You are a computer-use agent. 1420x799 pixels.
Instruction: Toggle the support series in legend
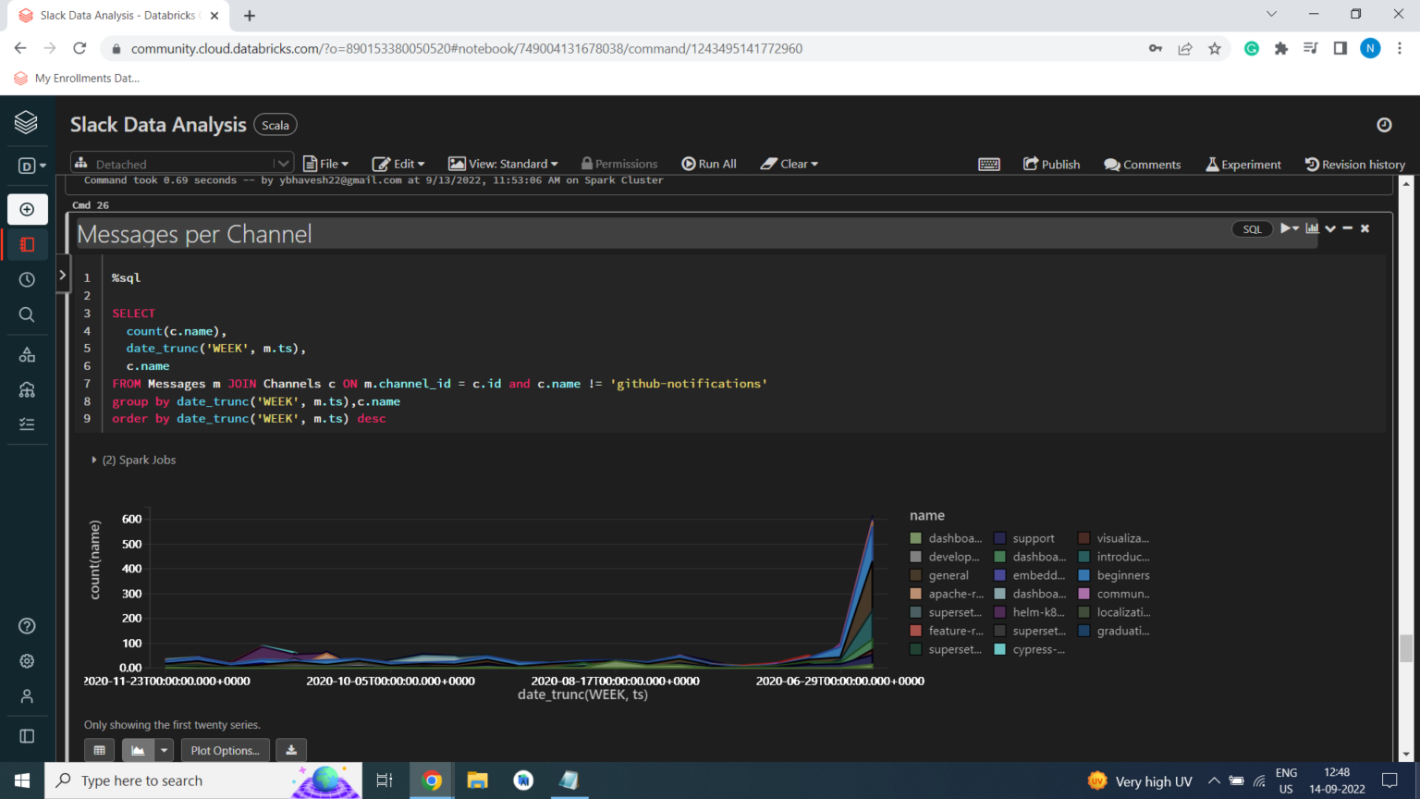point(1033,538)
